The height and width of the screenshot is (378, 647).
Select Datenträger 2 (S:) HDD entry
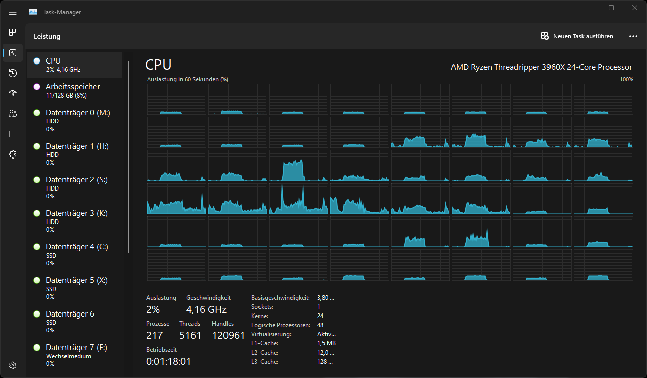(75, 187)
